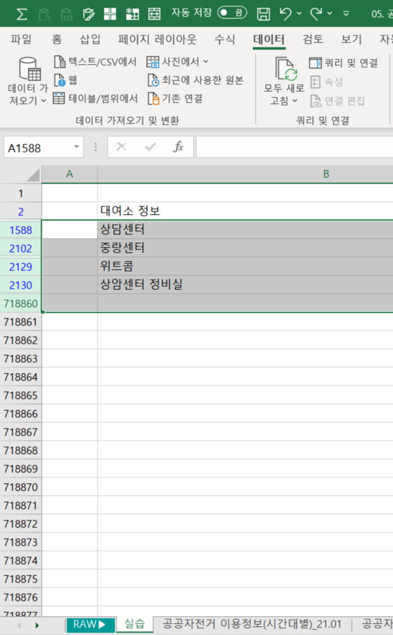Switch to the 홈 ribbon tab
The width and height of the screenshot is (393, 635).
point(57,39)
